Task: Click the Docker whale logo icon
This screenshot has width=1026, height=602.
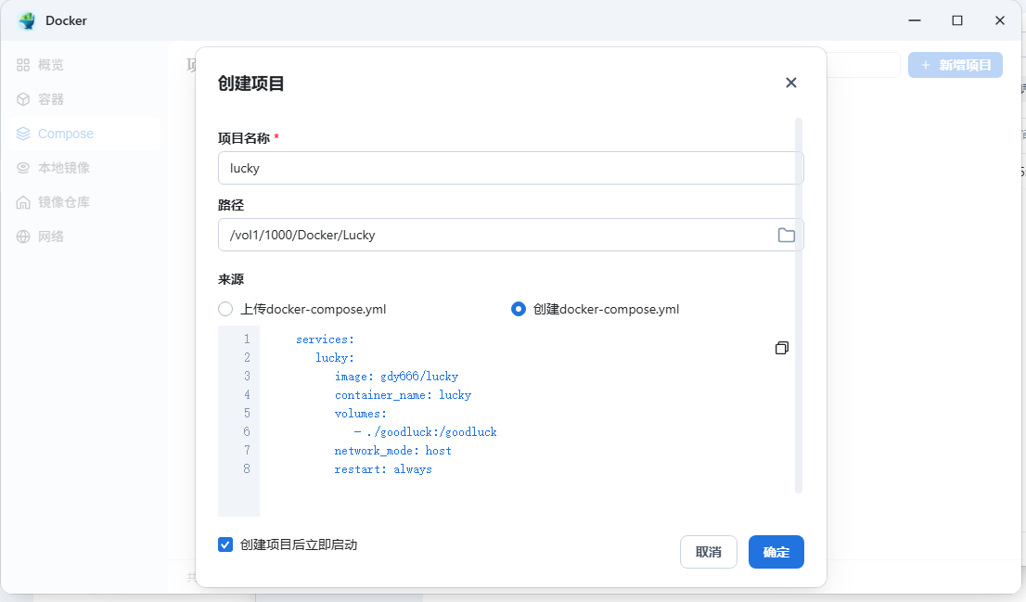Action: pos(26,20)
